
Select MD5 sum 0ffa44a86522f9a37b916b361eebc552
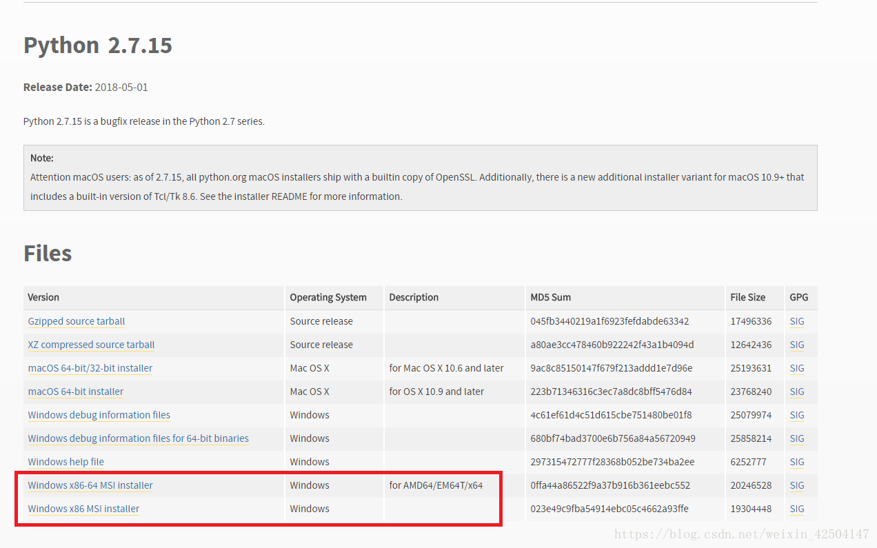(x=610, y=485)
